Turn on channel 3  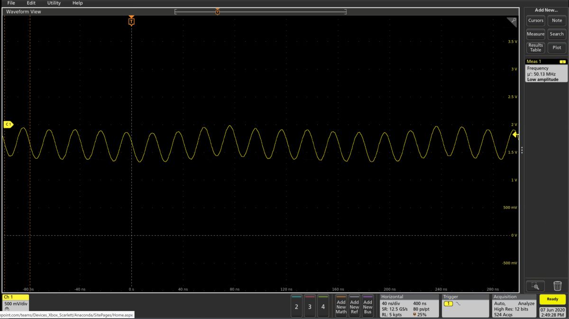[x=310, y=306]
